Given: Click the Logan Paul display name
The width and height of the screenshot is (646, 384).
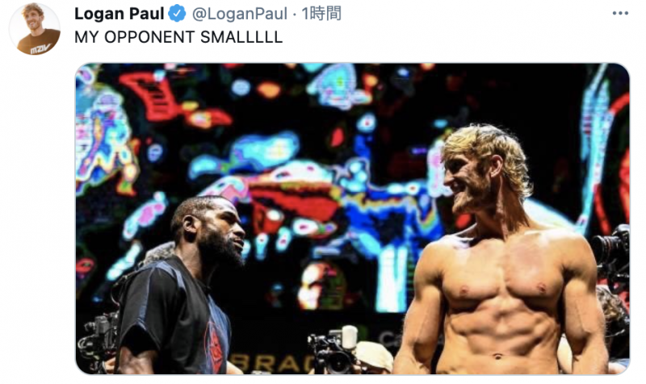Looking at the screenshot, I should pyautogui.click(x=119, y=14).
